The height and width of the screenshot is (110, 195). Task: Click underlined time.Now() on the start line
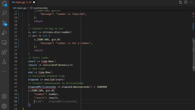[x=49, y=61]
